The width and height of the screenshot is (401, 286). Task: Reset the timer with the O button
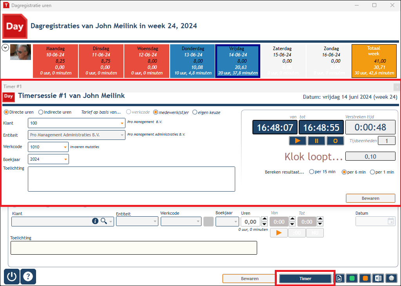[x=335, y=141]
